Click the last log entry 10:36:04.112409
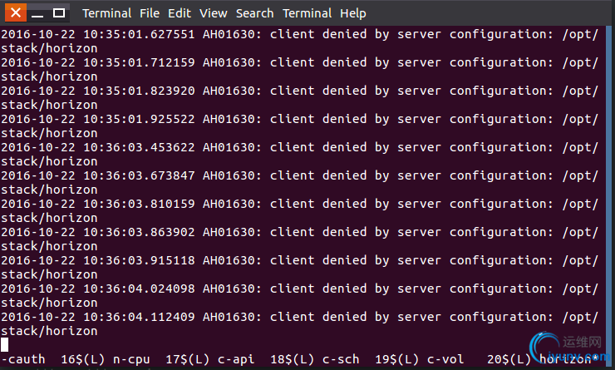This screenshot has width=615, height=370. pos(299,323)
